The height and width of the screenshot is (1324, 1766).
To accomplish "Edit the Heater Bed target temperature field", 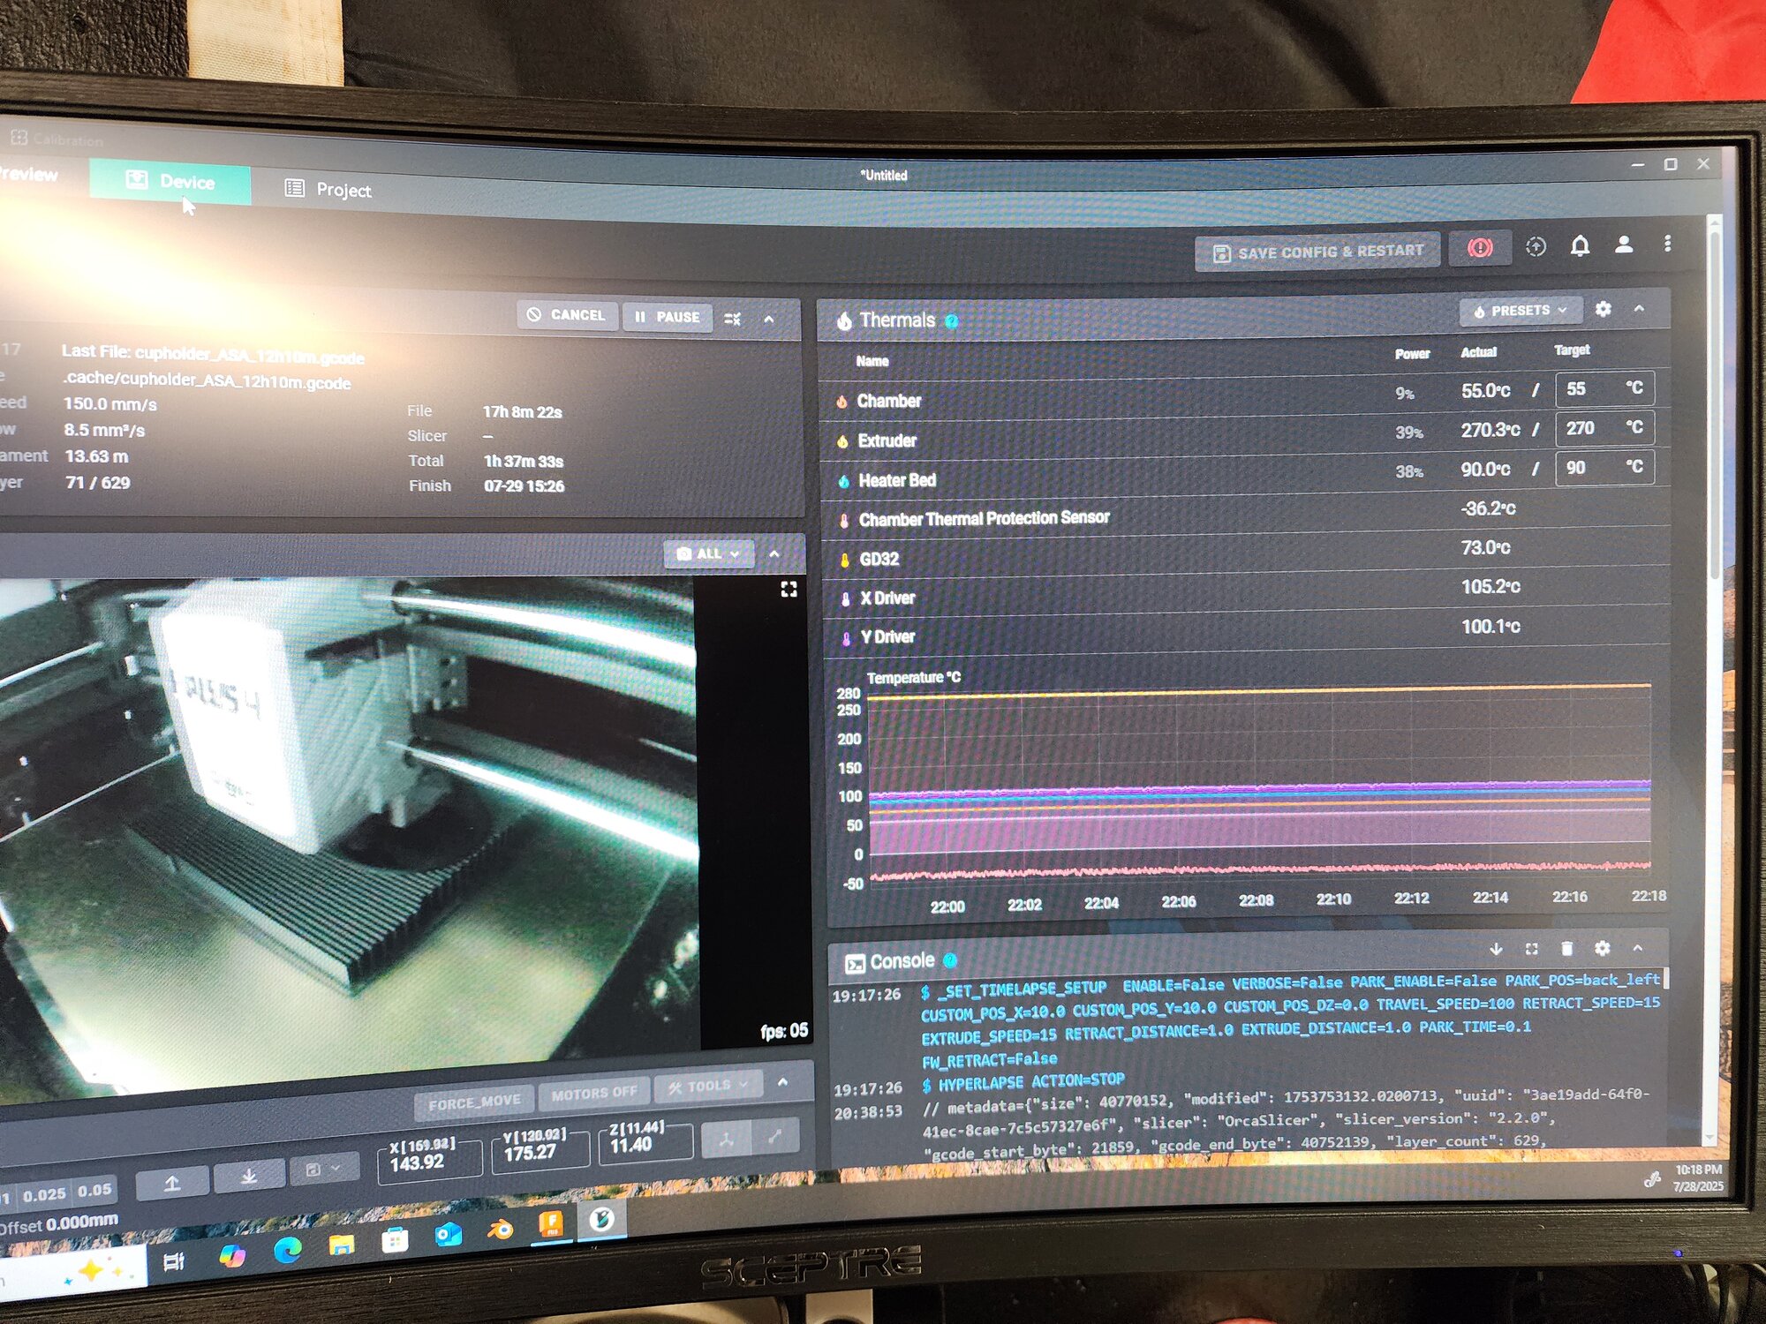I will tap(1604, 467).
